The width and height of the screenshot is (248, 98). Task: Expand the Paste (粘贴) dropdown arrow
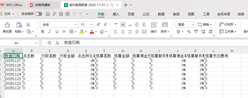[23, 32]
